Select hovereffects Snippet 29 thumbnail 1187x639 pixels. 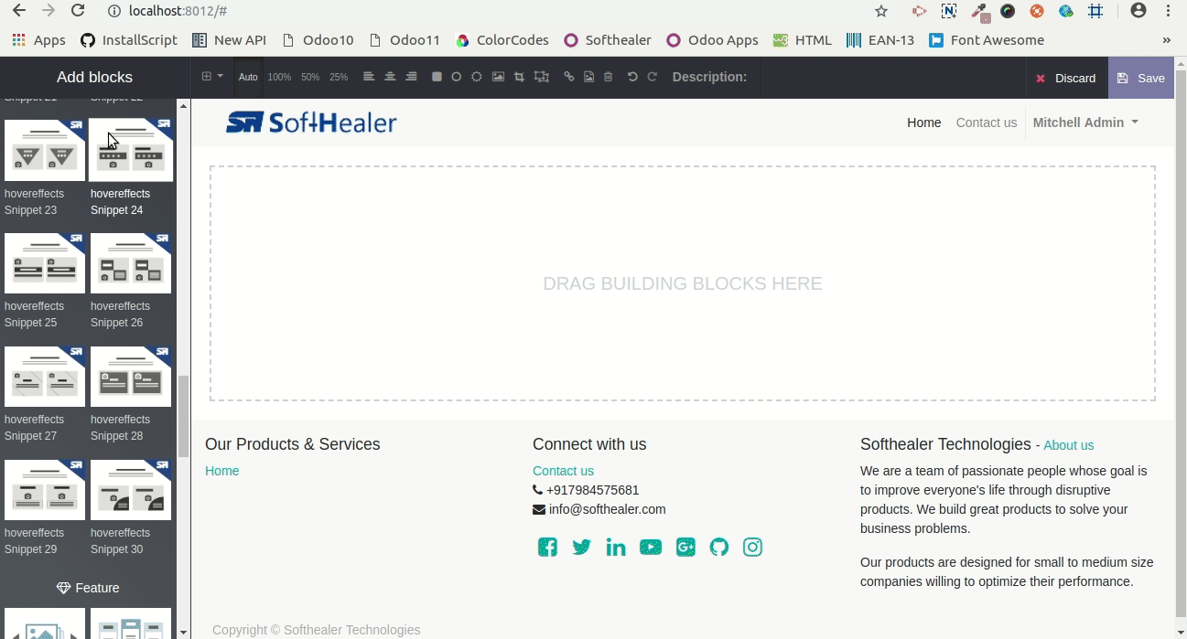45,490
